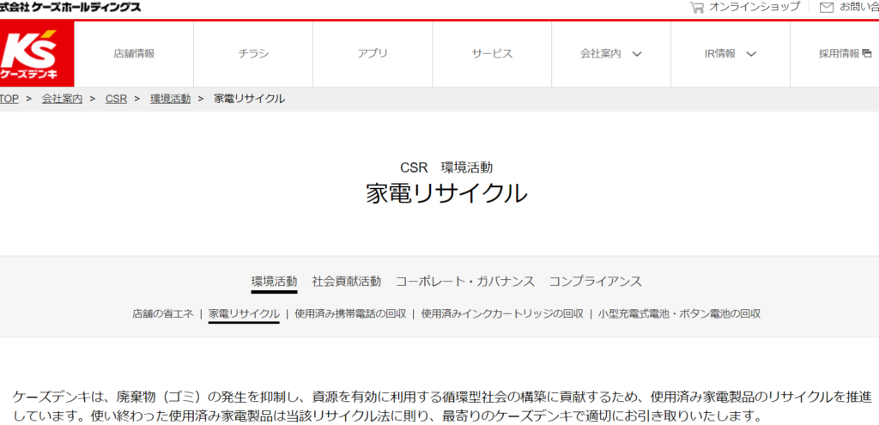Screen dimensions: 879x425
Task: Select the アプリ menu item
Action: click(x=373, y=54)
